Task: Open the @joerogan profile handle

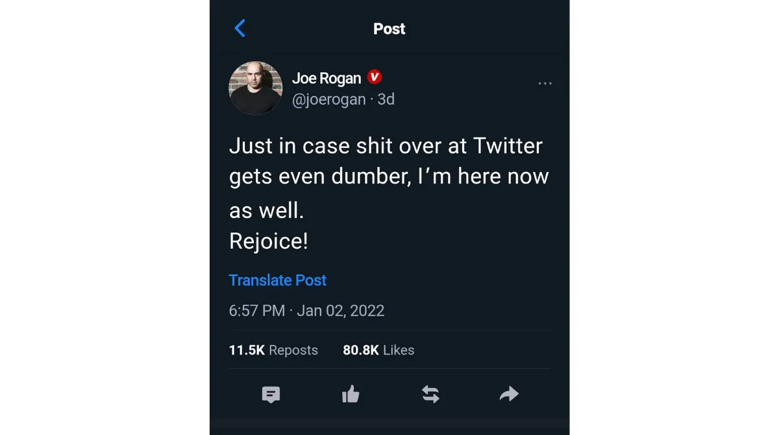Action: 328,99
